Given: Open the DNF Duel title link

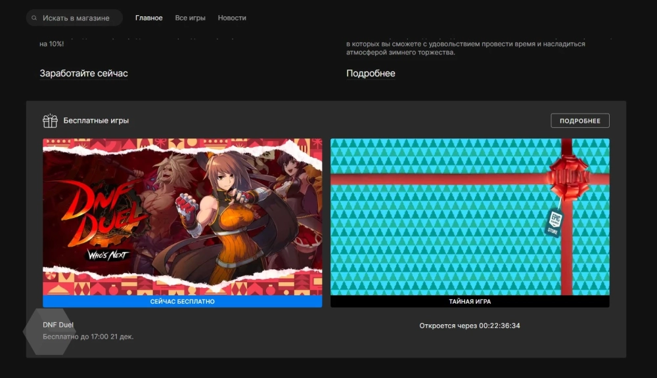Looking at the screenshot, I should (58, 325).
